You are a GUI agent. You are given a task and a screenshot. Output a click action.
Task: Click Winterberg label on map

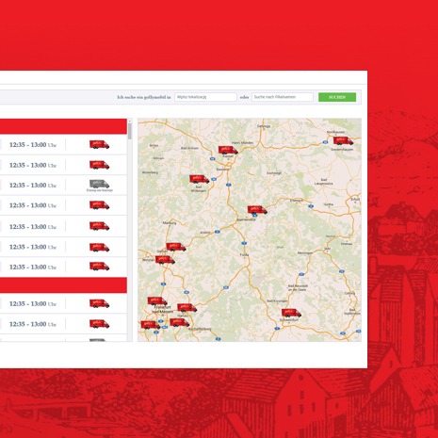click(x=150, y=172)
